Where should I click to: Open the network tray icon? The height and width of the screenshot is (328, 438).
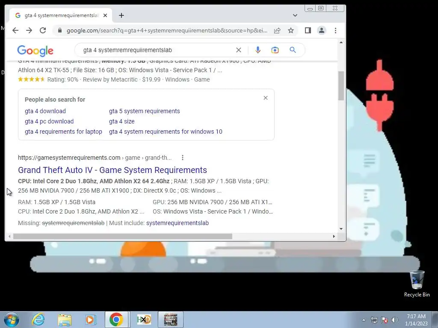tap(374, 320)
